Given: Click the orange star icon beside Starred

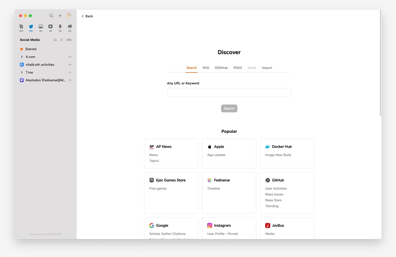Looking at the screenshot, I should coord(21,49).
